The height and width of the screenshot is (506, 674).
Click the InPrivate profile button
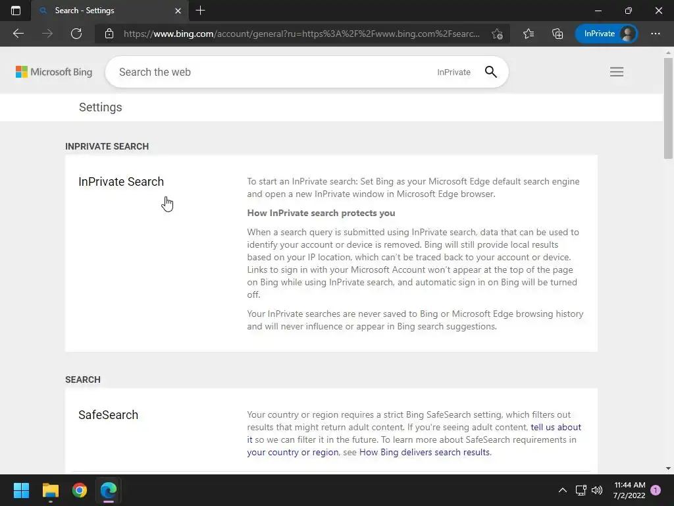coord(606,34)
